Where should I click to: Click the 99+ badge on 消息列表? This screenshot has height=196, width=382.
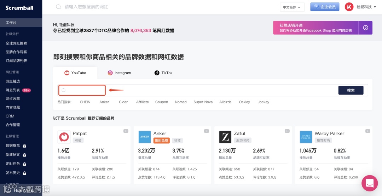pyautogui.click(x=26, y=90)
